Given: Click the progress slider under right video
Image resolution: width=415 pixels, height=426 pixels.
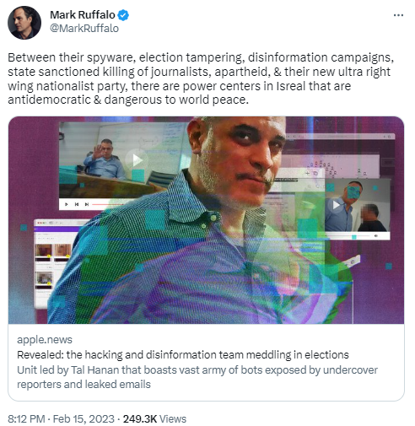Looking at the screenshot, I should click(348, 236).
